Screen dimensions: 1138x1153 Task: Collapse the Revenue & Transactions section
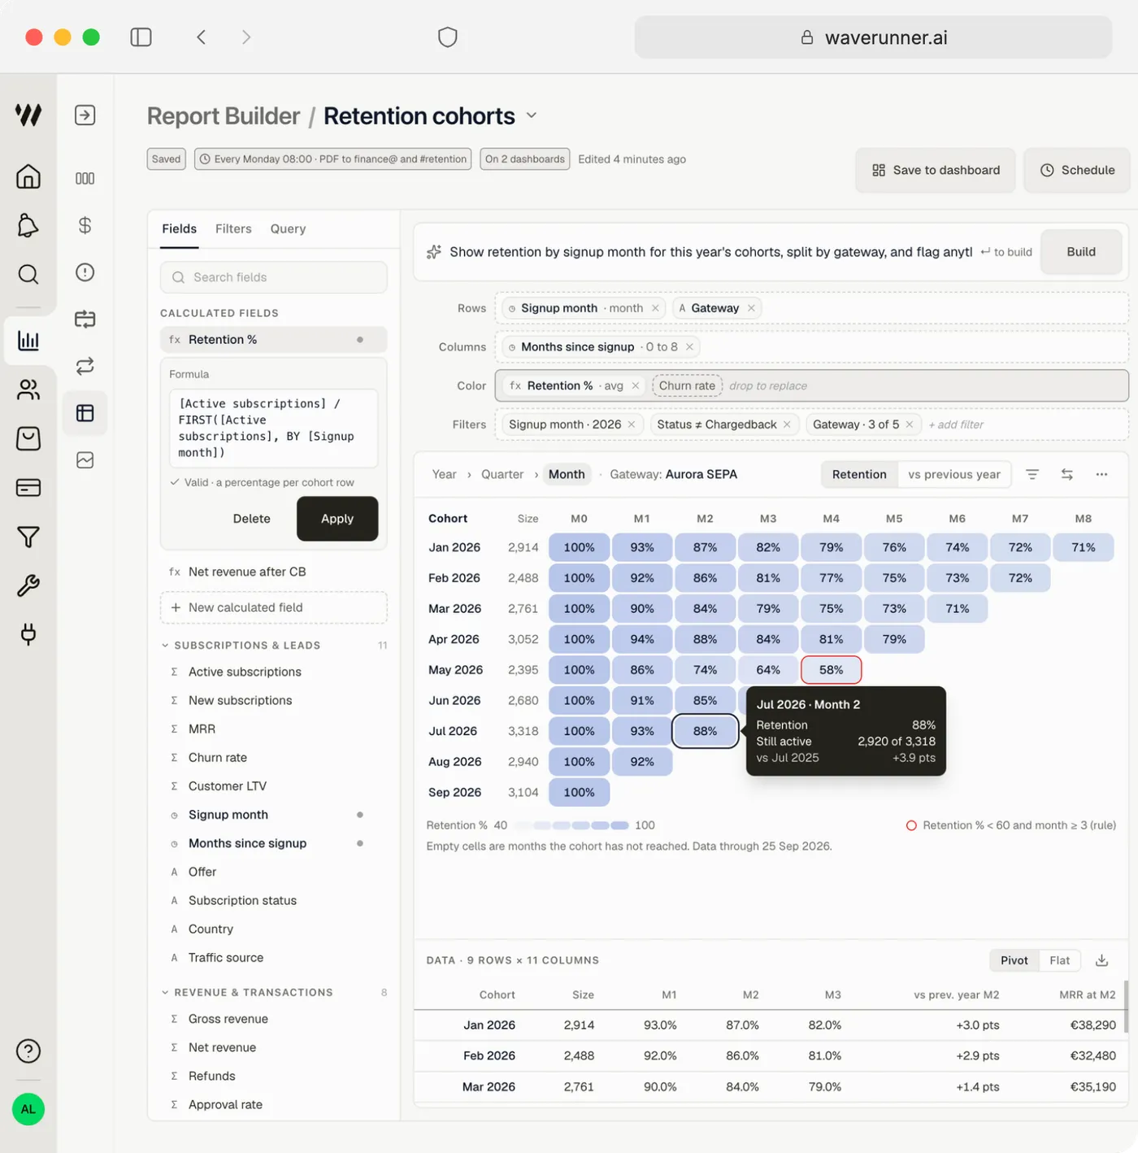tap(165, 993)
